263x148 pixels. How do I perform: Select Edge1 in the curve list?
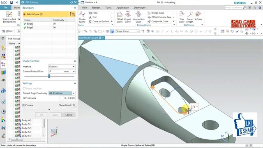(30, 24)
